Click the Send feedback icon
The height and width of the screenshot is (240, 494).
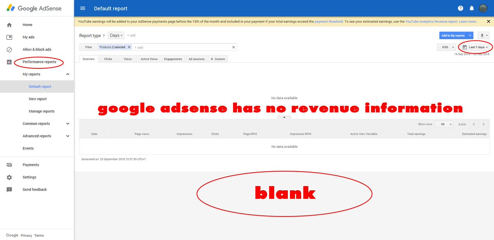[9, 189]
